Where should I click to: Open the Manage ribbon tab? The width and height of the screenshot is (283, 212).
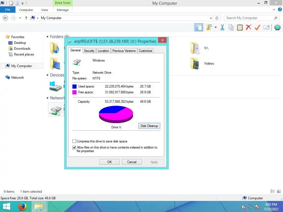coord(63,10)
